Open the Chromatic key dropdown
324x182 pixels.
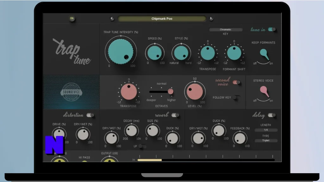tap(225, 29)
